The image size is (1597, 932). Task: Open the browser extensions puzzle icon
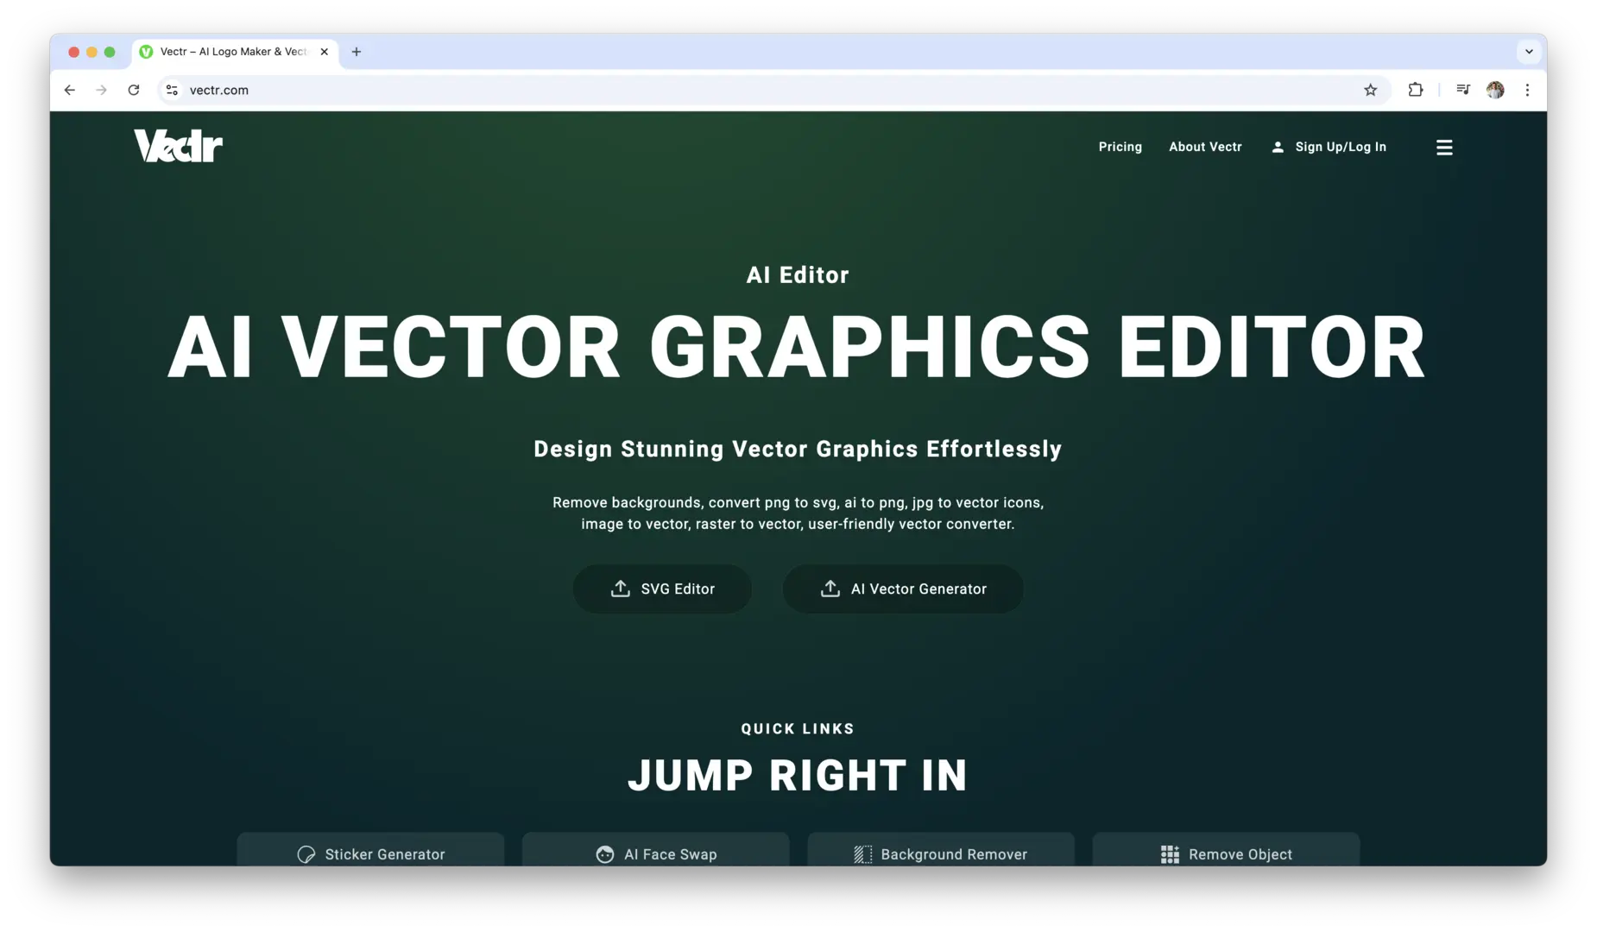pyautogui.click(x=1416, y=90)
